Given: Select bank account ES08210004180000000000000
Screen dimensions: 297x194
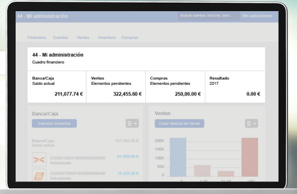Looking at the screenshot, I should 78,158.
